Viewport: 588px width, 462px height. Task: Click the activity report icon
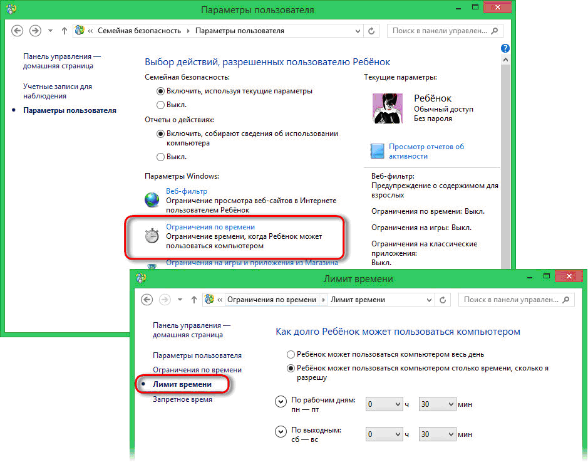coord(377,151)
